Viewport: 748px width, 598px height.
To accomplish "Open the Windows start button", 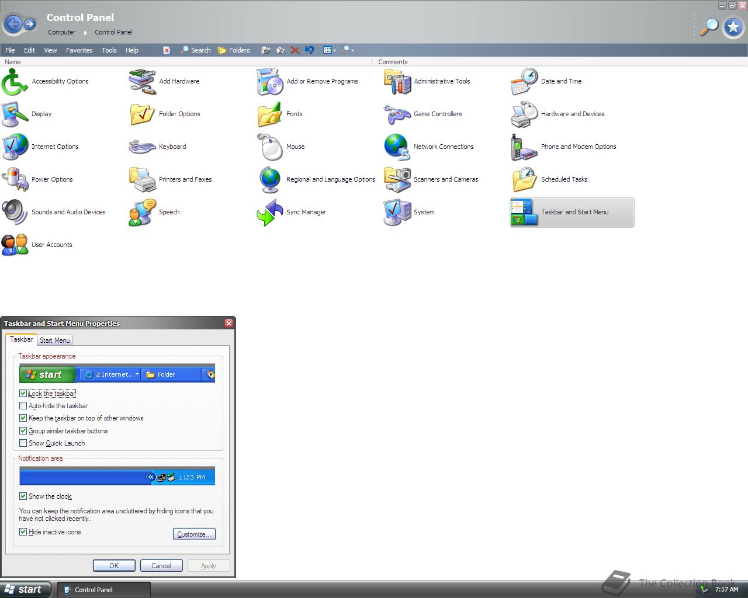I will [x=25, y=589].
